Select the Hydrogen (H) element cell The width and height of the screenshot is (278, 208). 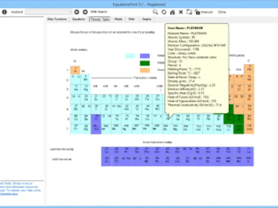click(75, 70)
